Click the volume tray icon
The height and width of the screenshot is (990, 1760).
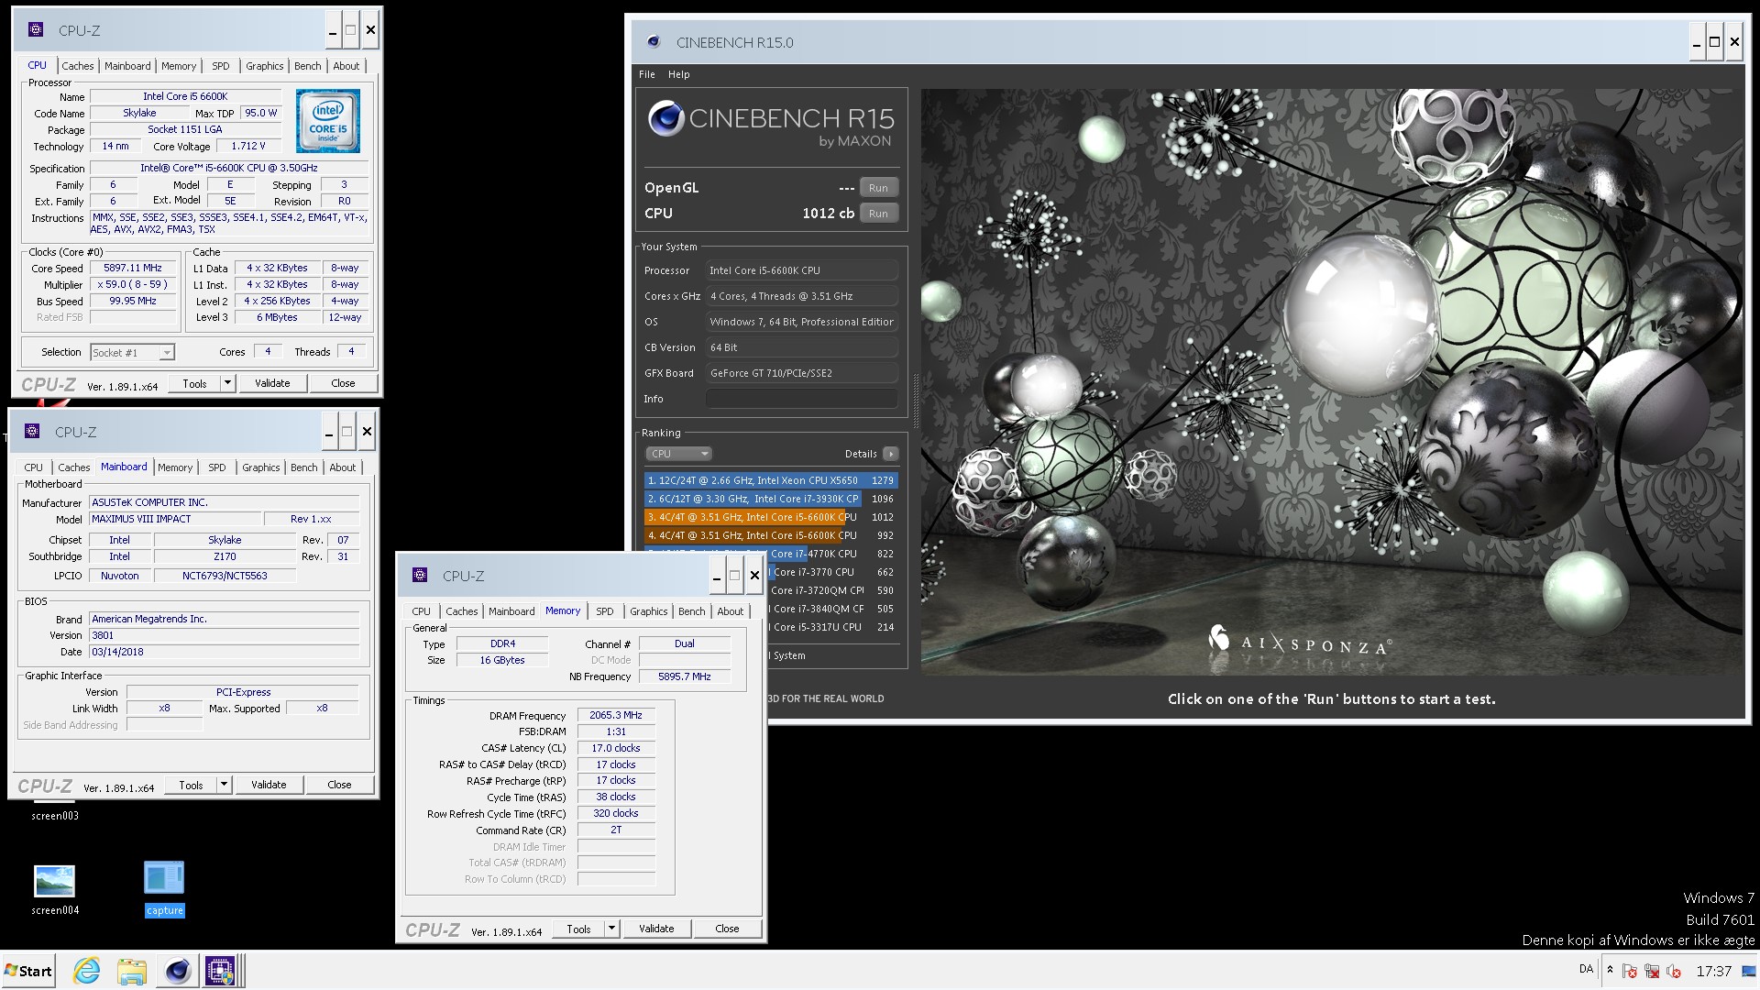point(1674,971)
